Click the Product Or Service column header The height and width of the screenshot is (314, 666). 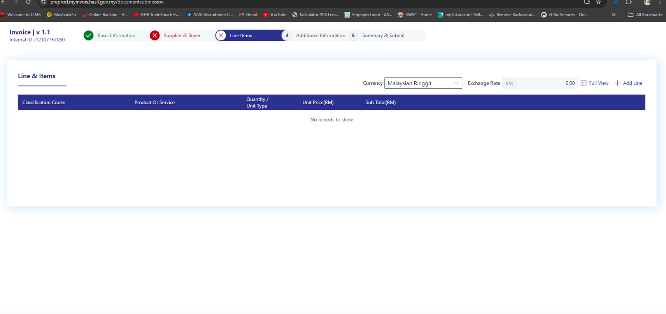[154, 103]
